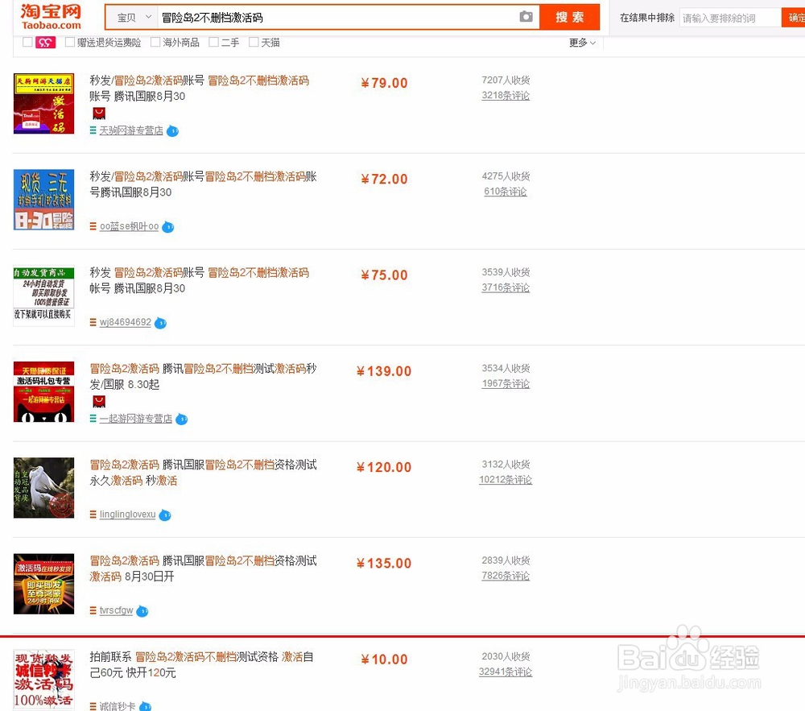Click seller list icon before 天驹网游专营店
Screen dimensions: 805x711
93,130
